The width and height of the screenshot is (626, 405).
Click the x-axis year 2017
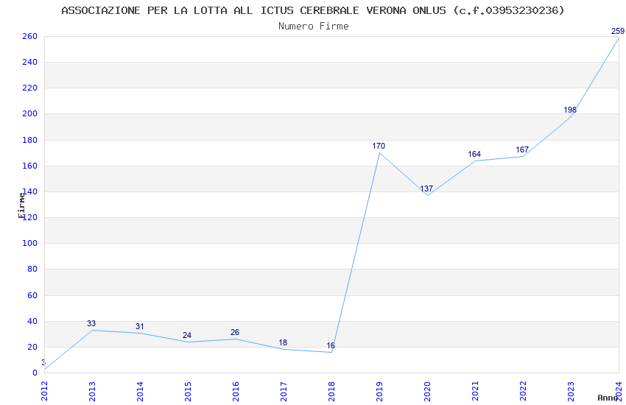284,391
